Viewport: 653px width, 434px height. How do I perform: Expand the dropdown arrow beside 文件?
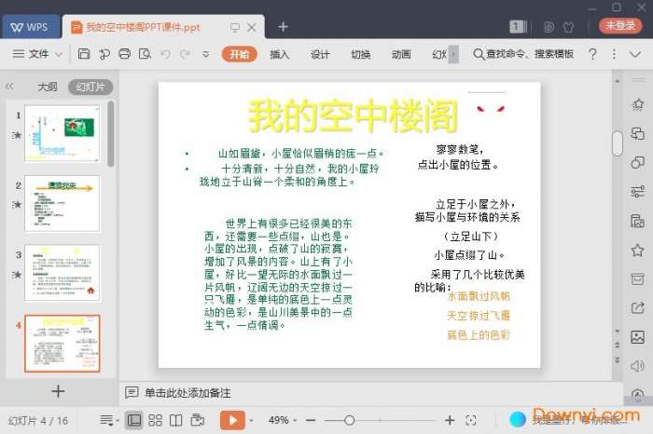pyautogui.click(x=59, y=54)
